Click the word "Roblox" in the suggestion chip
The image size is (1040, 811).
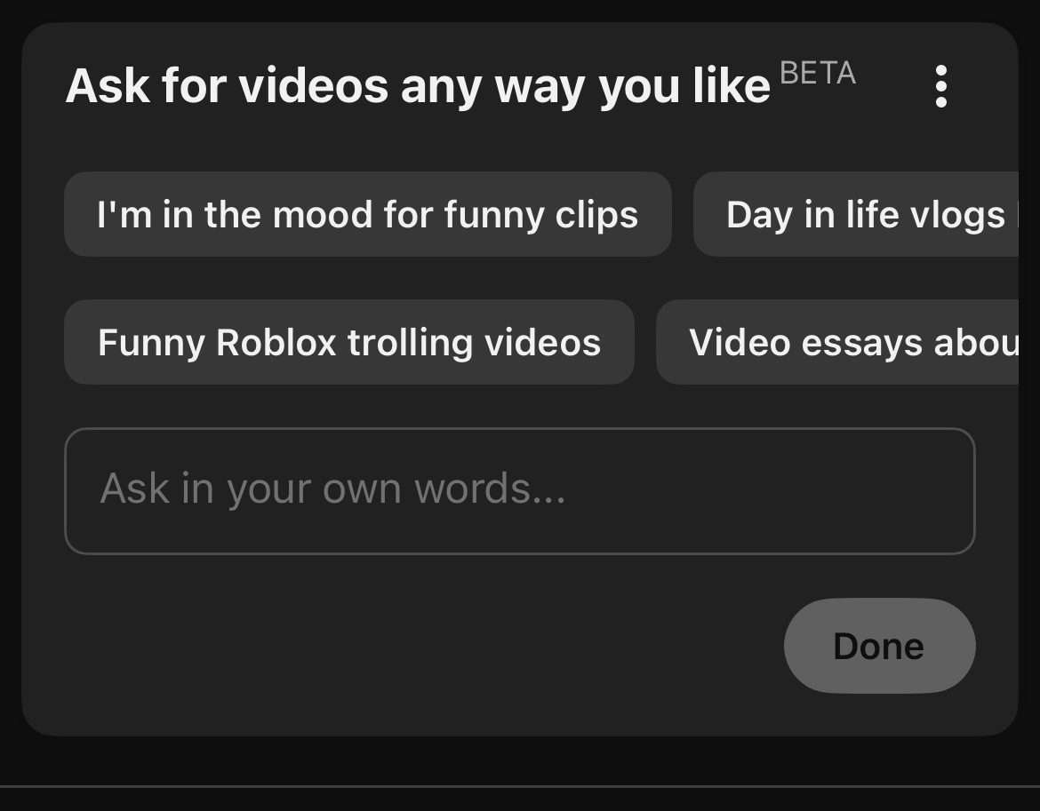point(276,342)
